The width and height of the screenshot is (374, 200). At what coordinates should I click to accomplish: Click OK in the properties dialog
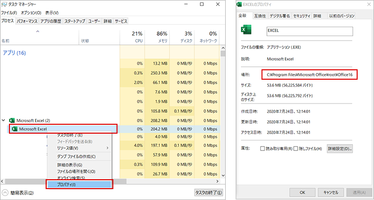pyautogui.click(x=303, y=192)
